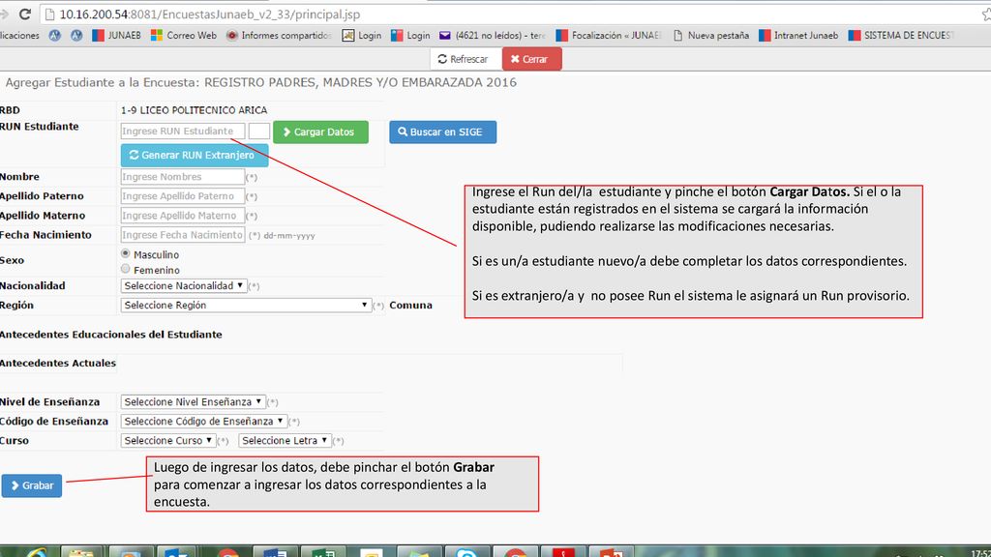Click the Antecedentes Actuales label
Image resolution: width=991 pixels, height=557 pixels.
(58, 364)
